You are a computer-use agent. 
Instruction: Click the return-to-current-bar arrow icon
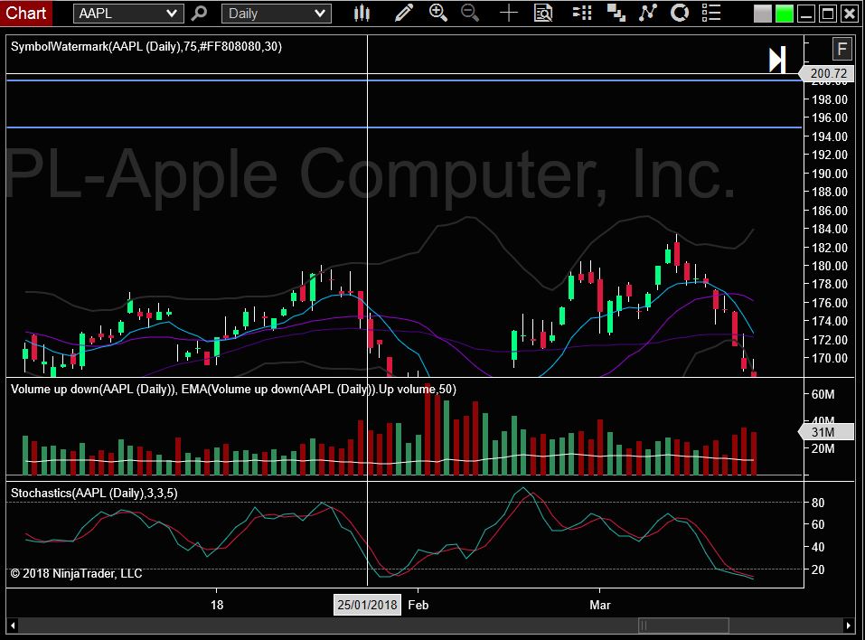[x=777, y=60]
